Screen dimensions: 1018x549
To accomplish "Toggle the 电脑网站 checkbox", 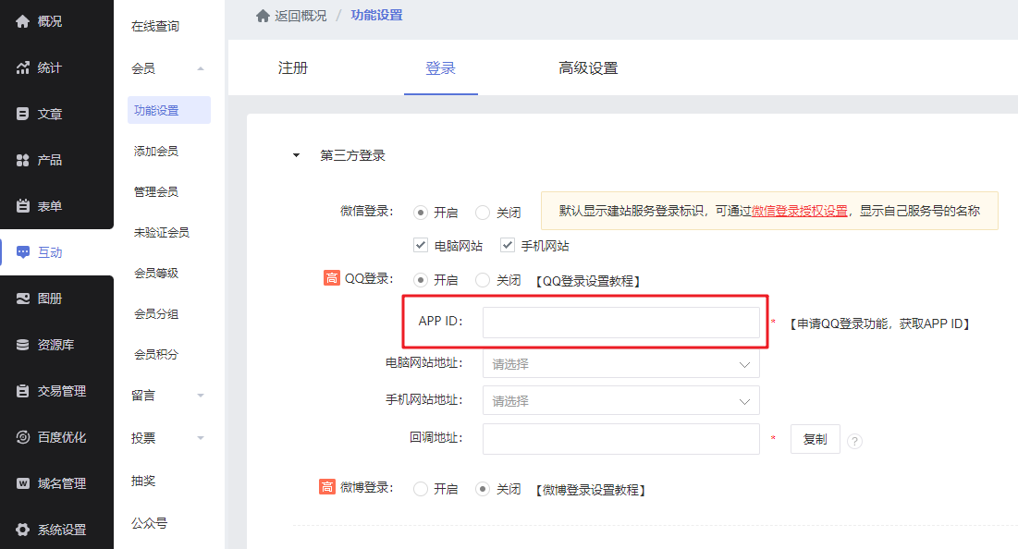I will pyautogui.click(x=421, y=245).
